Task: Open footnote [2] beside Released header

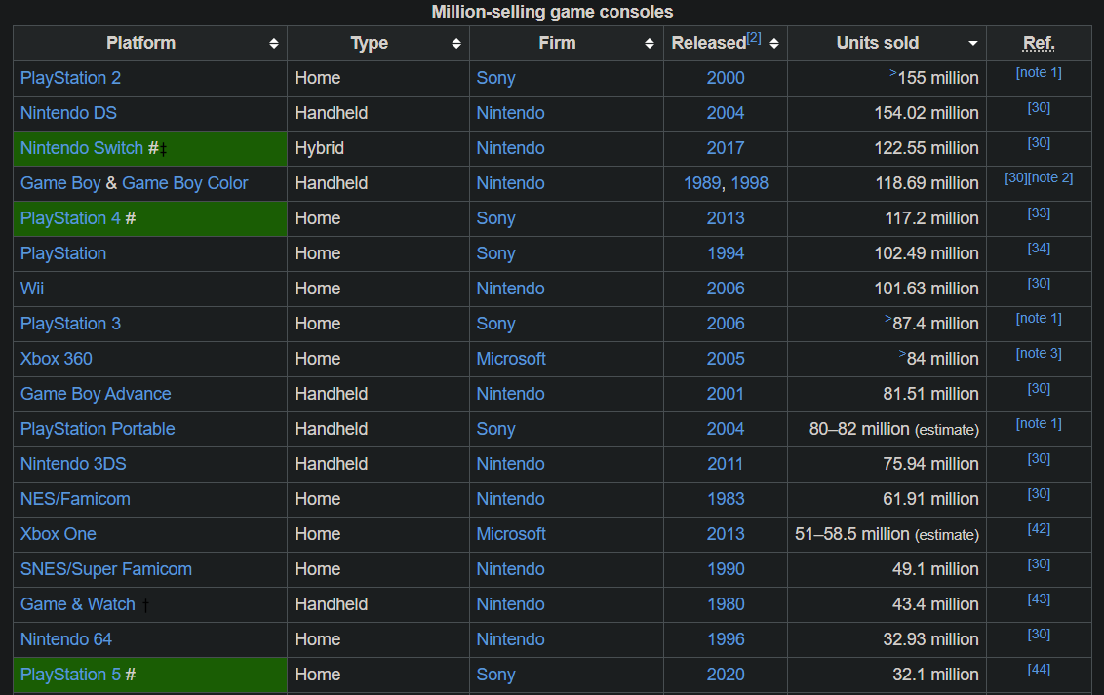Action: click(754, 38)
